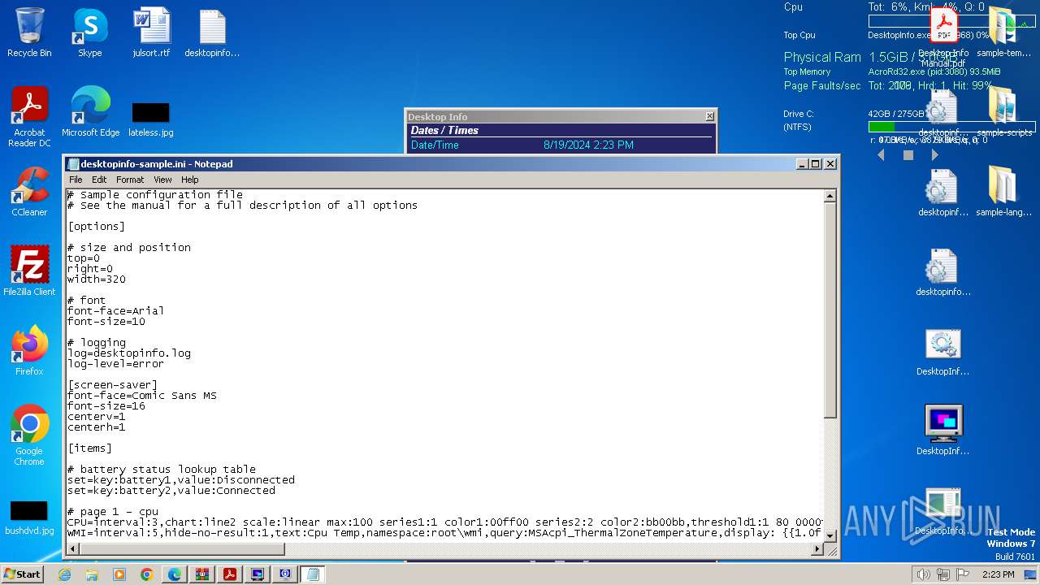Click Notepad's horizontal scrollbar right arrow

[x=817, y=549]
